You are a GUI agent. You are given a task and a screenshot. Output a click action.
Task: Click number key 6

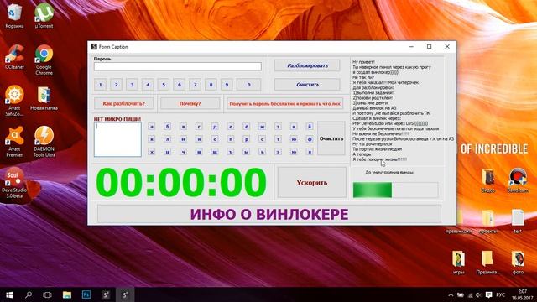pyautogui.click(x=179, y=85)
